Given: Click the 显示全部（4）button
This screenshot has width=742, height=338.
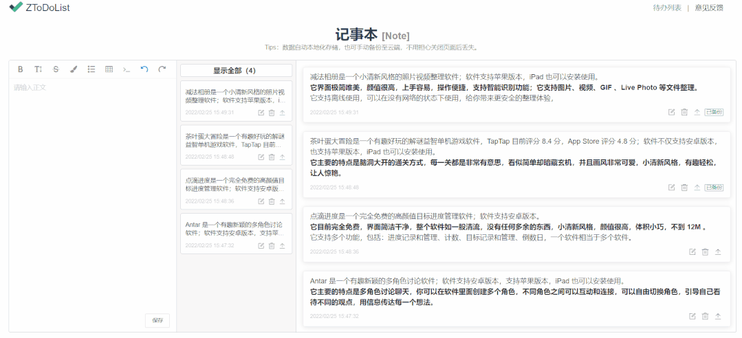Looking at the screenshot, I should [236, 71].
